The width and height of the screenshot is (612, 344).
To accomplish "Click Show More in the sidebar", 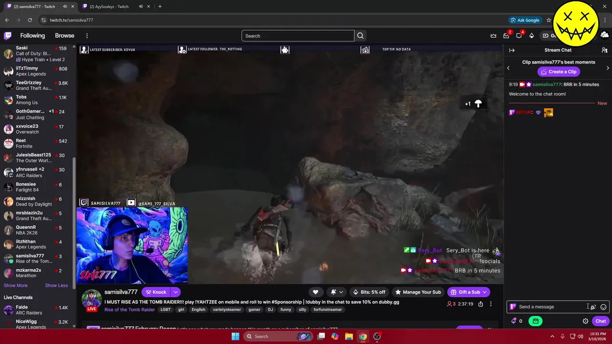I will [16, 285].
